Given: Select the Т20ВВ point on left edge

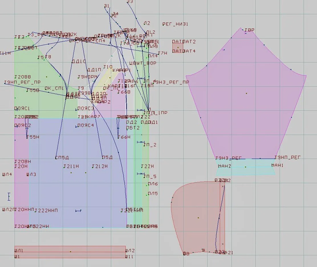Looking at the screenshot, I should [x=23, y=77].
